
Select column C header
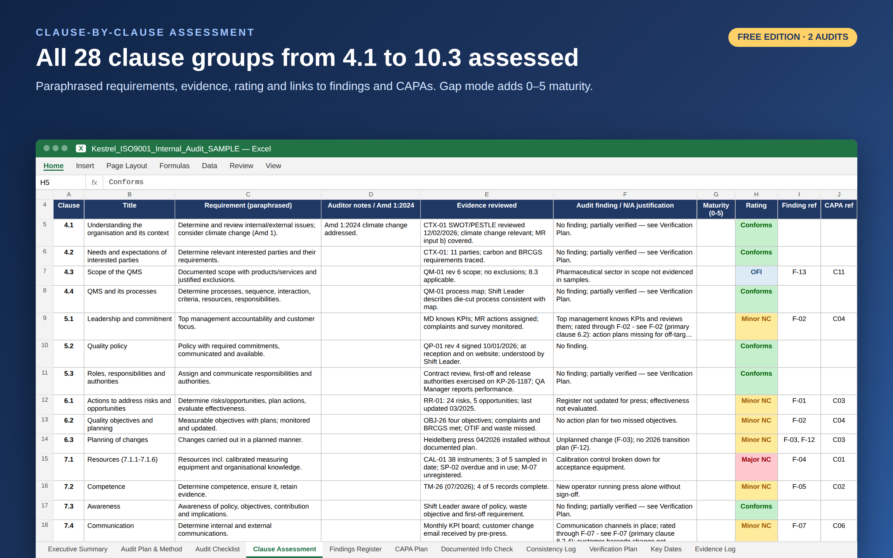tap(248, 194)
